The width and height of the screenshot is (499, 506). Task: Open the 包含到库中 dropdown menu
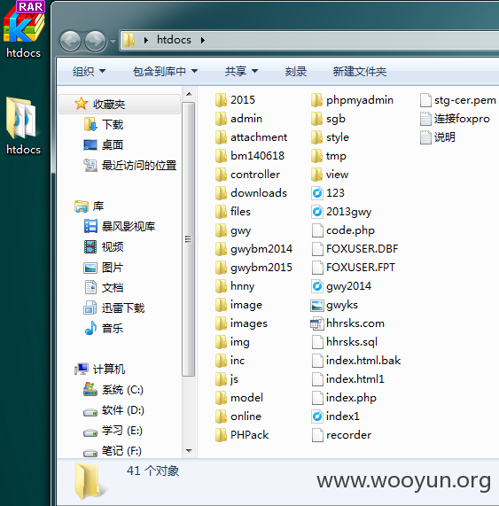coord(165,71)
